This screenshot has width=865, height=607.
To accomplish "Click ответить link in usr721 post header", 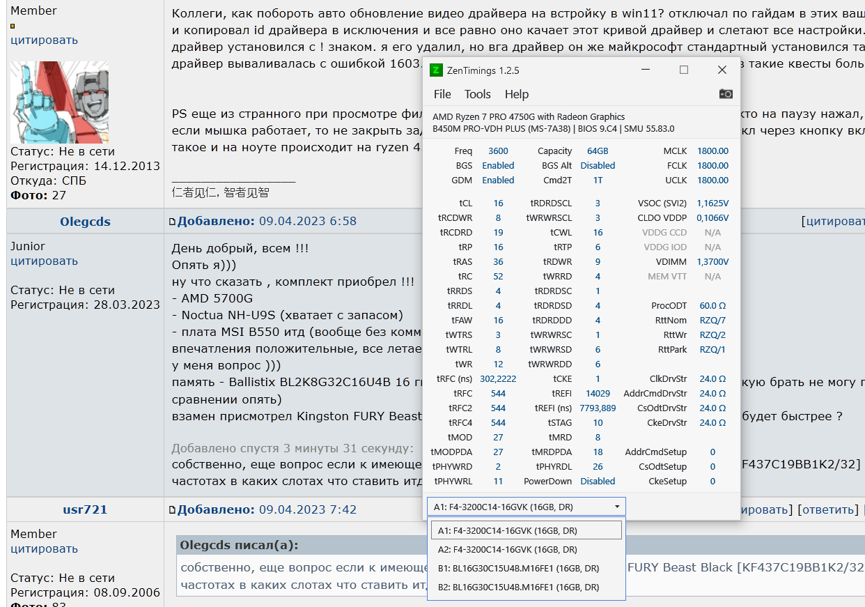I will pos(829,509).
